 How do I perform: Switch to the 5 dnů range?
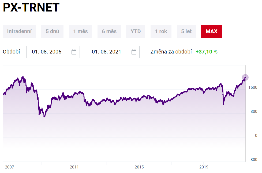click(53, 31)
